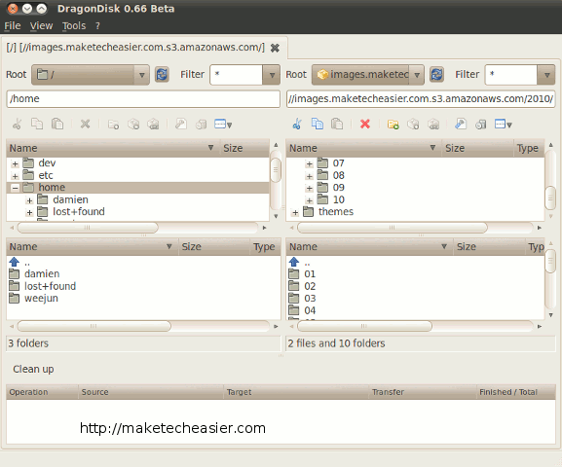Click the Clean up button
562x467 pixels.
pos(33,369)
